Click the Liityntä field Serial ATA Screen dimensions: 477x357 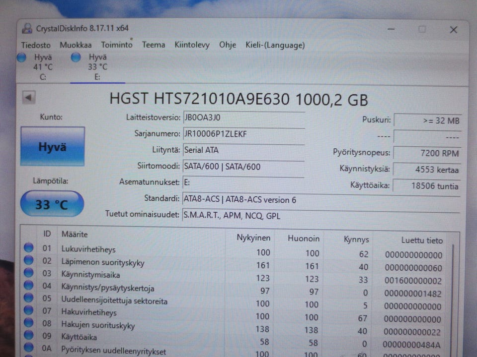243,150
